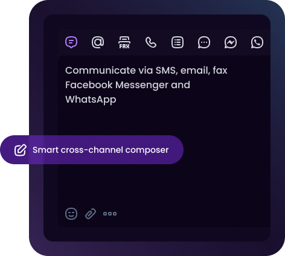
Task: Select the purple SMS channel icon
Action: coord(71,42)
